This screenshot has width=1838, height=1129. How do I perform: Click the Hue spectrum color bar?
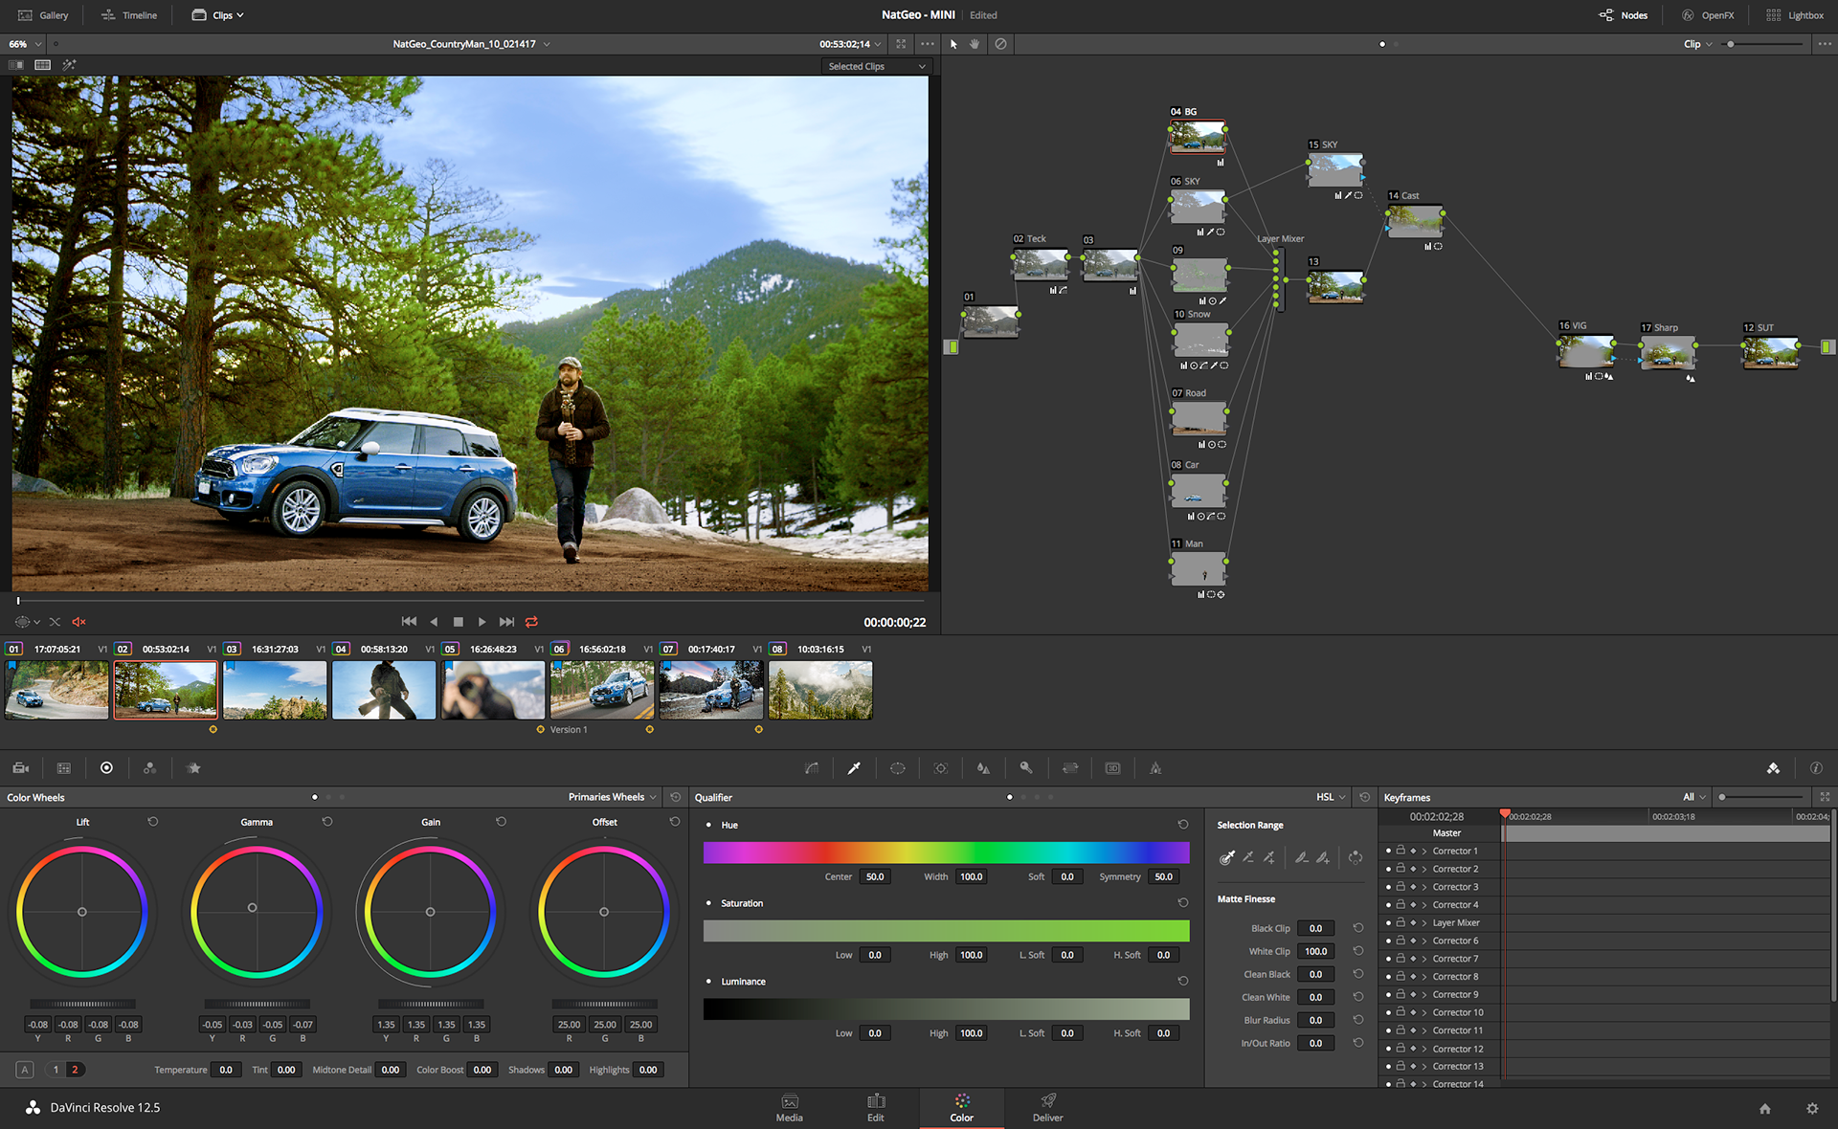(946, 852)
